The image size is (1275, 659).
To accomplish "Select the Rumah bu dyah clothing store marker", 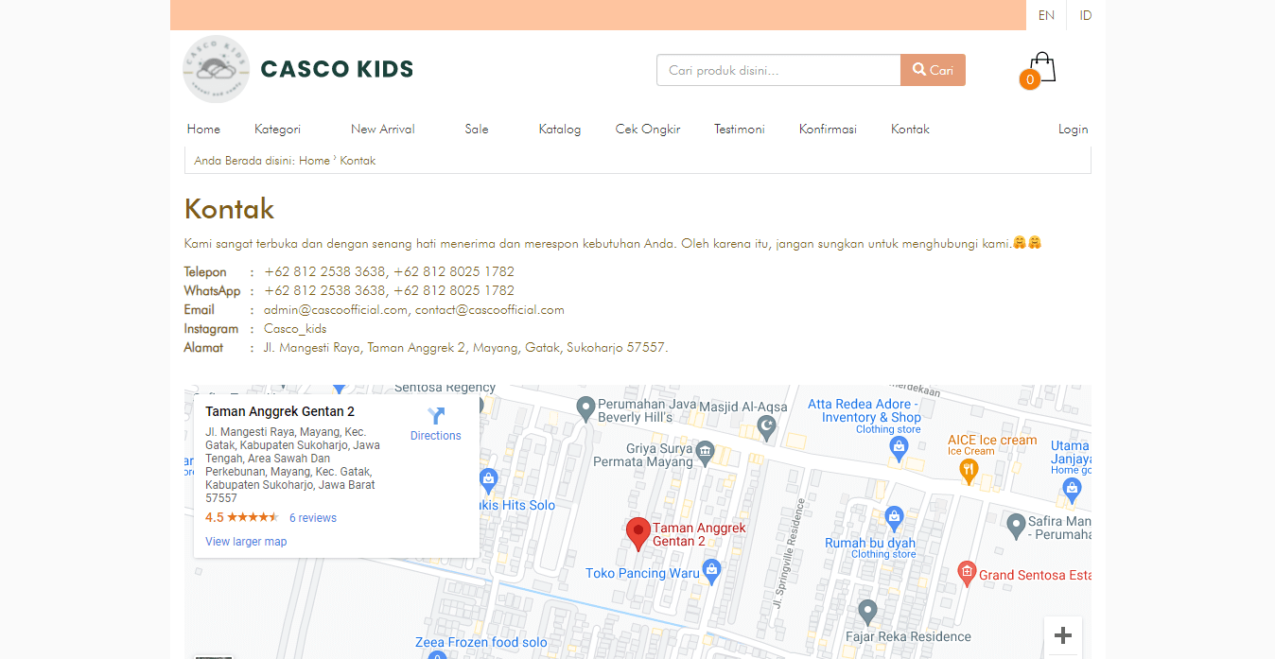I will pyautogui.click(x=894, y=517).
